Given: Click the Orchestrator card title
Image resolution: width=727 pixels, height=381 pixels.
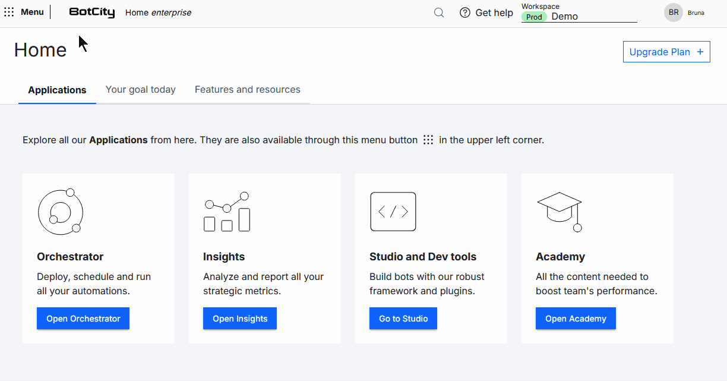Looking at the screenshot, I should (x=70, y=257).
